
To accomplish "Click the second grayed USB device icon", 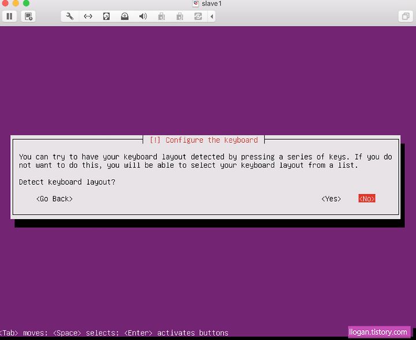I will (180, 16).
